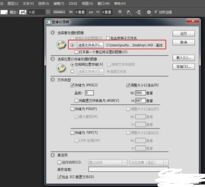Screen dimensions: 205x187
Task: Click the 运行 button
Action: (183, 33)
